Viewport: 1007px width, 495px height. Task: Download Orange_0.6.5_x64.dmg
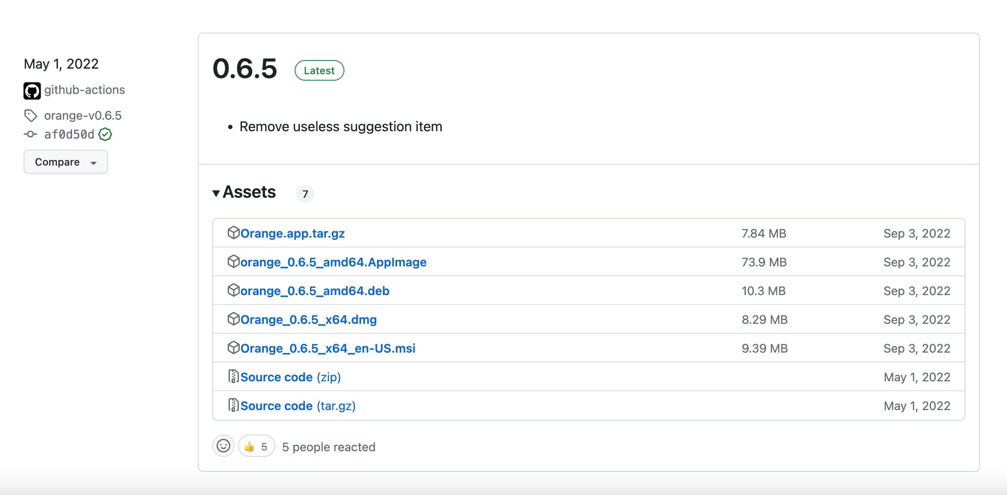[308, 320]
